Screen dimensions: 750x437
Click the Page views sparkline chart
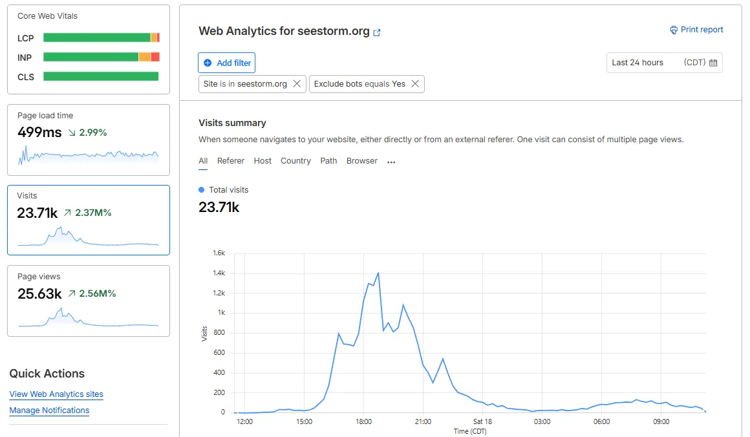click(88, 318)
